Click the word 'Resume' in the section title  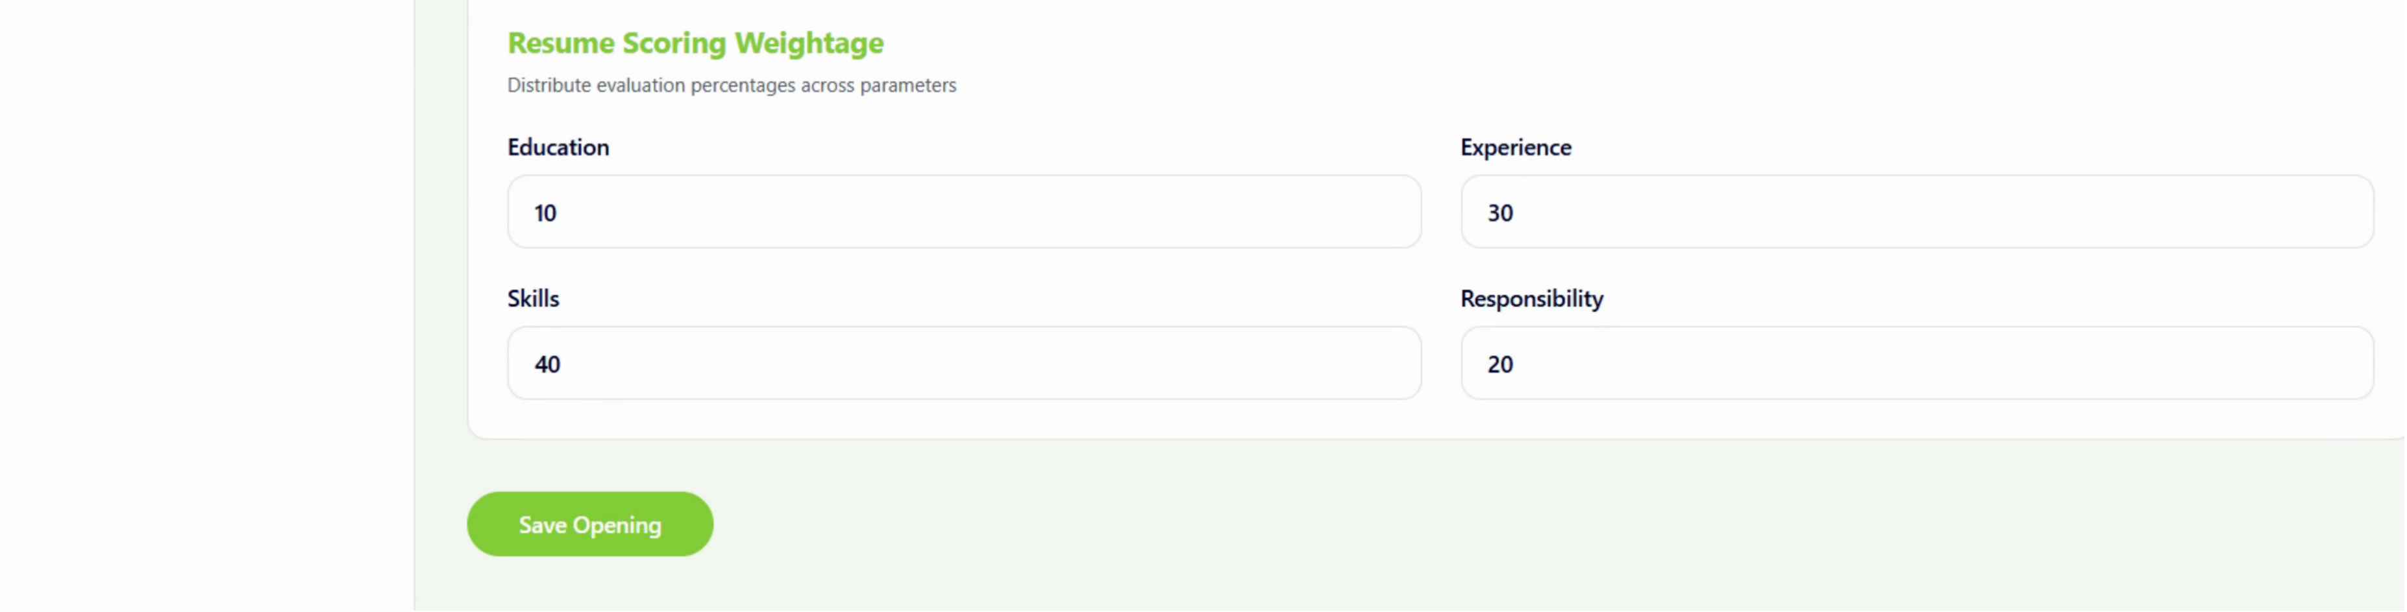tap(561, 43)
